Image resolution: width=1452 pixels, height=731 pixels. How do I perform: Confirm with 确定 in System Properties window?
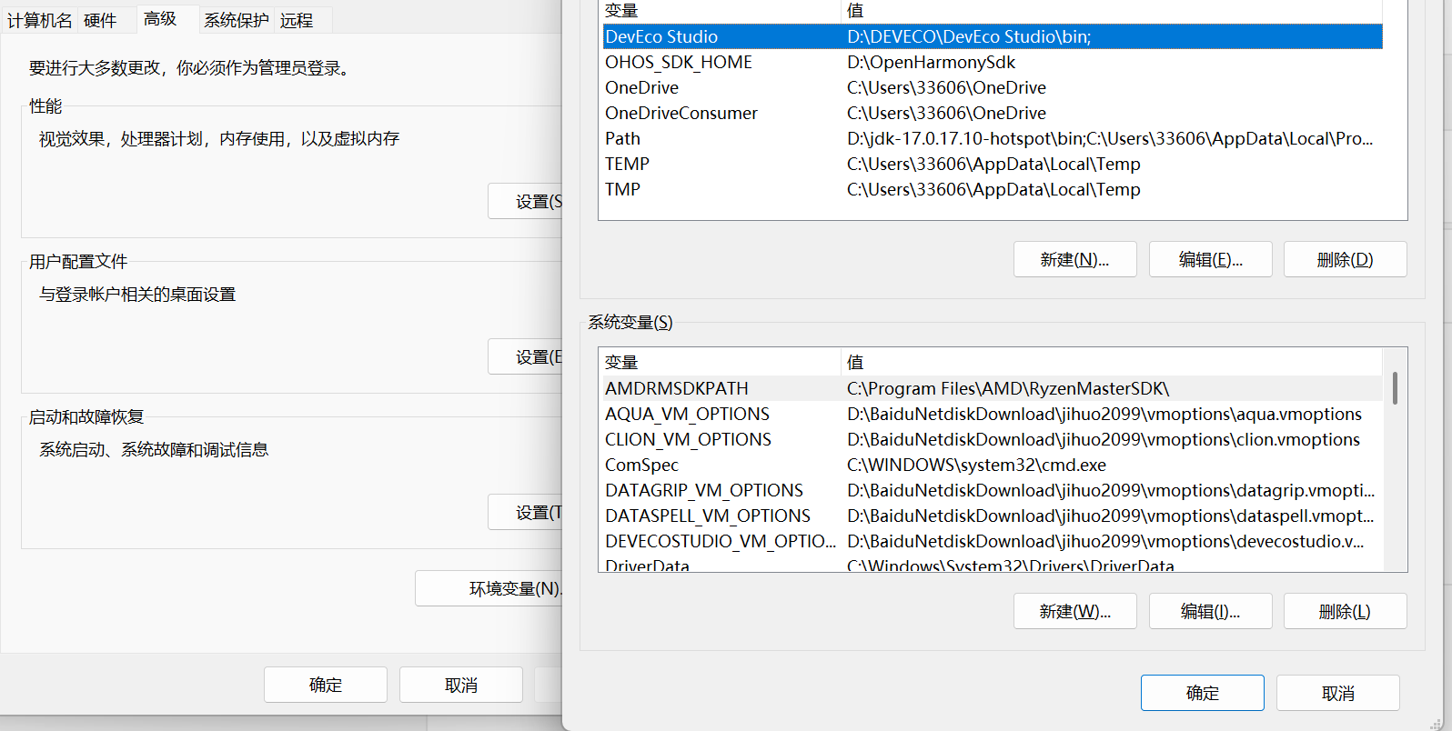pos(326,685)
